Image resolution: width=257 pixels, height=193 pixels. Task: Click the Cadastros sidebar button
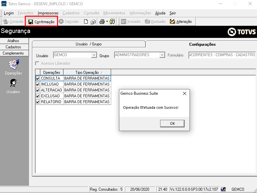click(x=13, y=47)
